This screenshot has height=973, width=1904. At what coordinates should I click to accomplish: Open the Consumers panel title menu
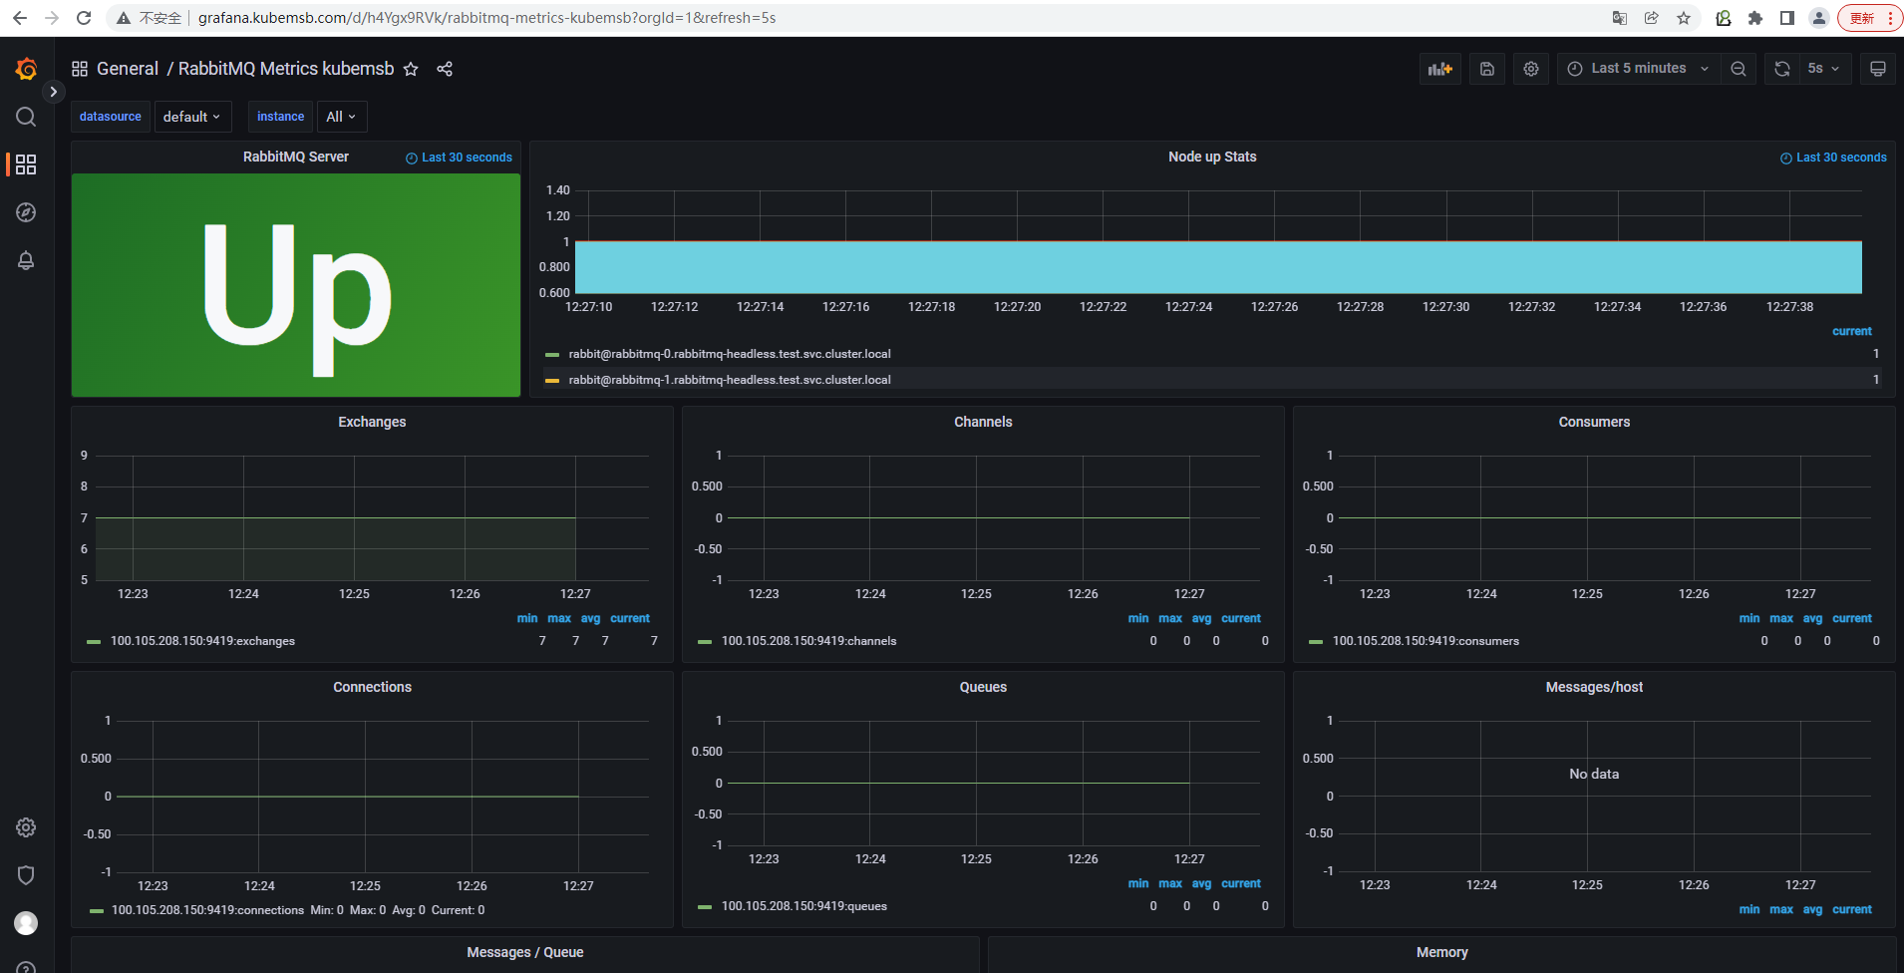coord(1594,422)
